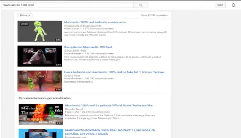Image resolution: width=241 pixels, height=138 pixels.
Task: Click the 'Marcianito The movie' fire thumbnail
Action: (41, 114)
